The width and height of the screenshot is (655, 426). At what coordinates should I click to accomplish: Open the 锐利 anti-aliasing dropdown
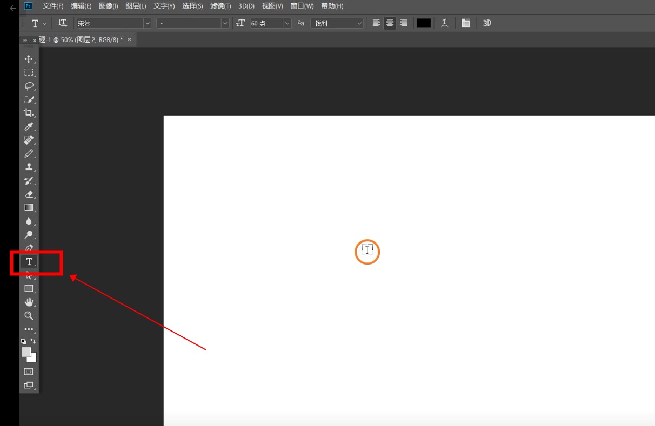pyautogui.click(x=359, y=23)
